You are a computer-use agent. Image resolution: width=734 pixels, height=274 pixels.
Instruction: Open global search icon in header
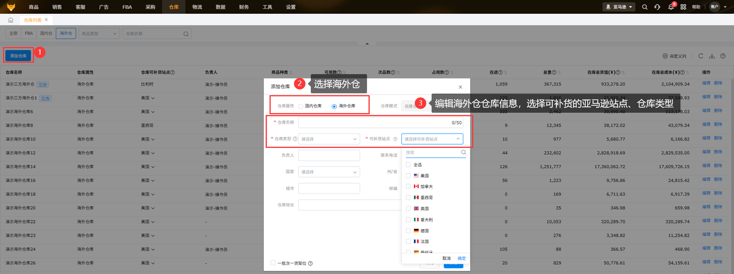pos(645,7)
